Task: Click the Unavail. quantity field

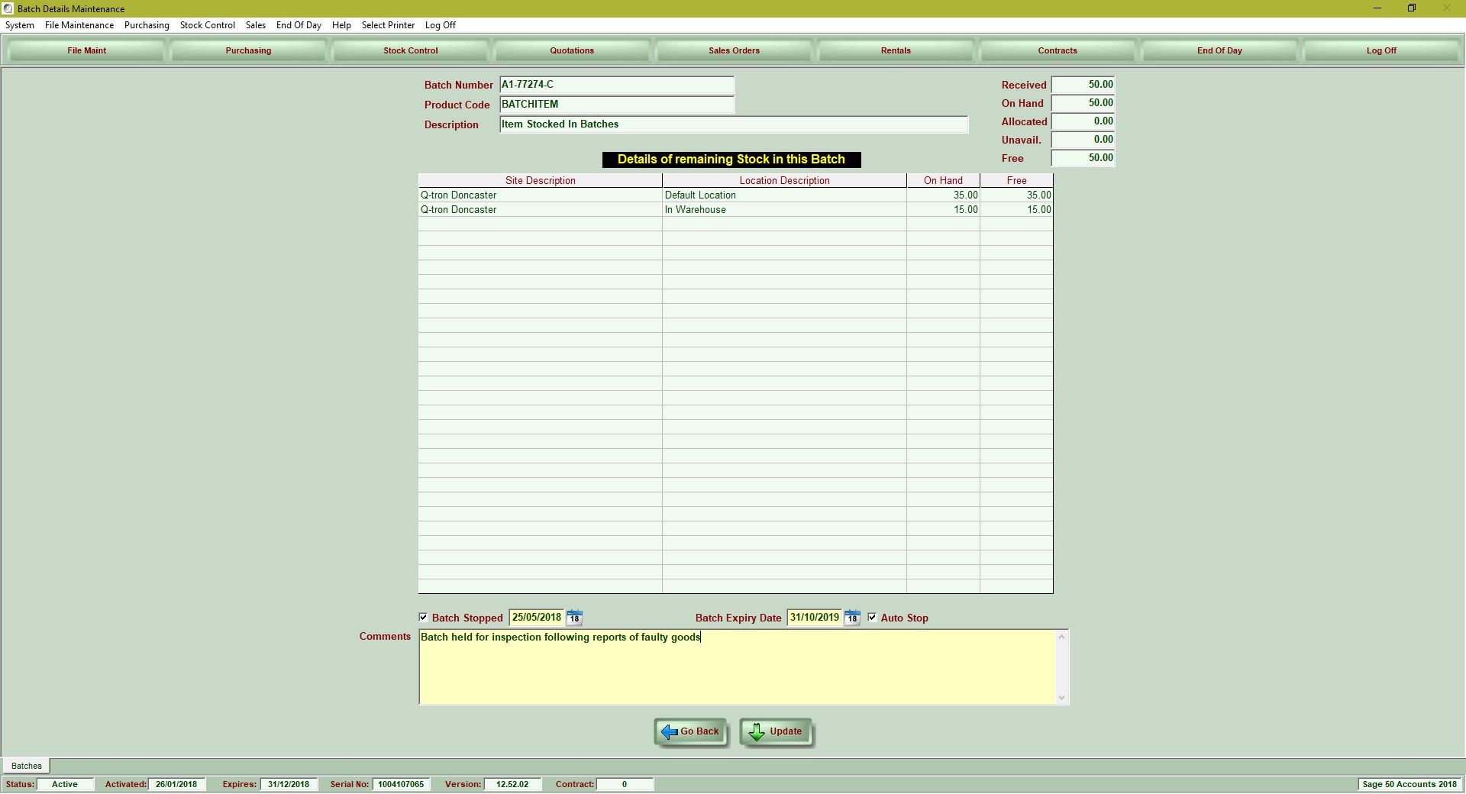Action: pos(1083,140)
